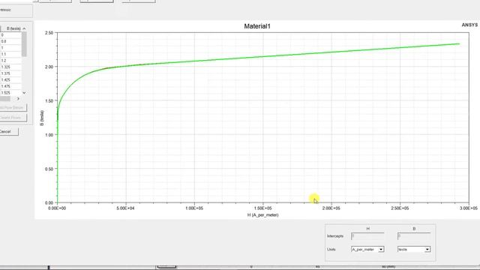This screenshot has width=480, height=270.
Task: Click the 1.00E+05 x-axis tick label
Action: (194, 208)
